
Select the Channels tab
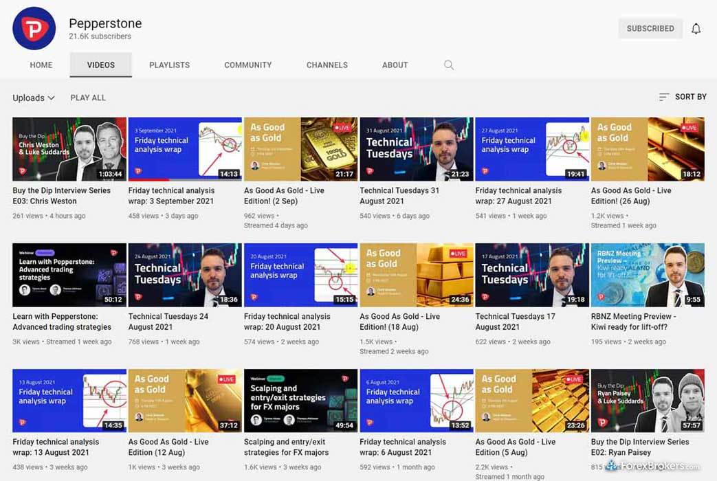point(327,65)
